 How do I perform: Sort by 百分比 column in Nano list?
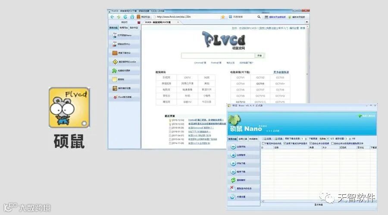(363, 147)
